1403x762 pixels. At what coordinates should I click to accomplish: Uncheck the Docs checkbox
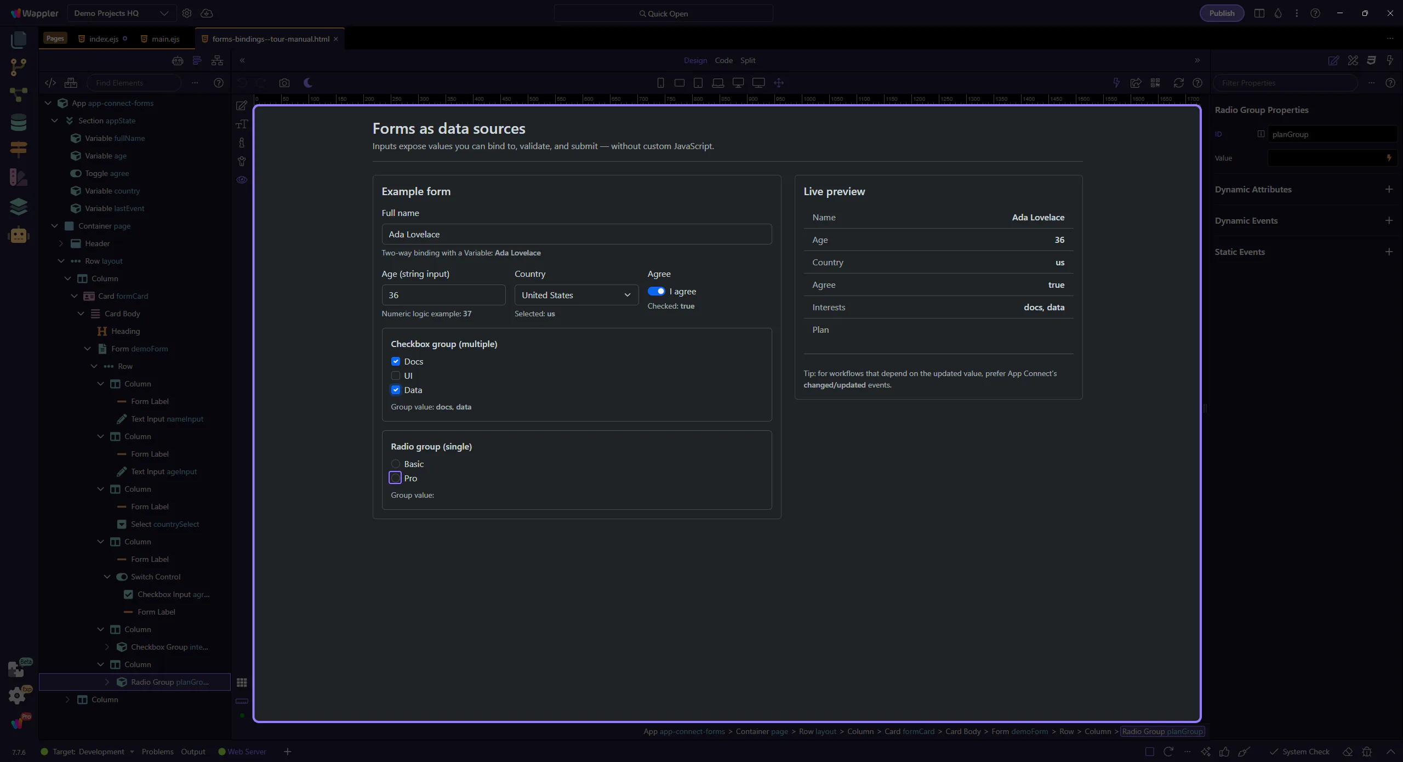(x=396, y=361)
